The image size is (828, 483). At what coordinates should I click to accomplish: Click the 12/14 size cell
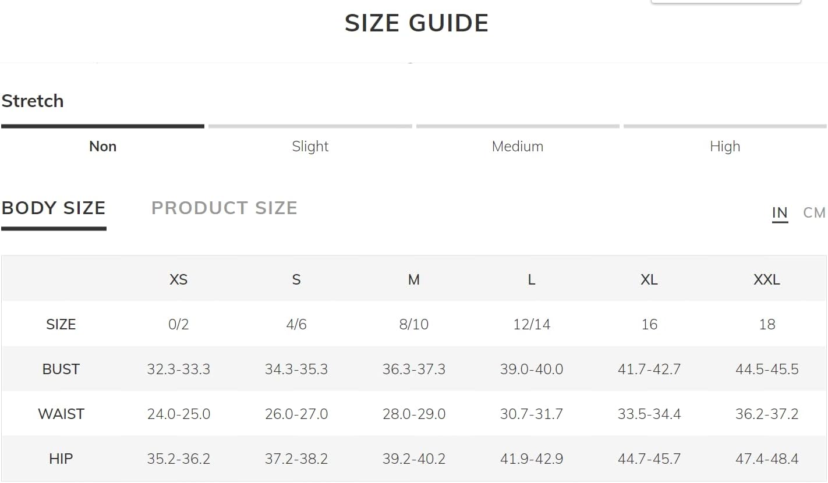pyautogui.click(x=532, y=324)
